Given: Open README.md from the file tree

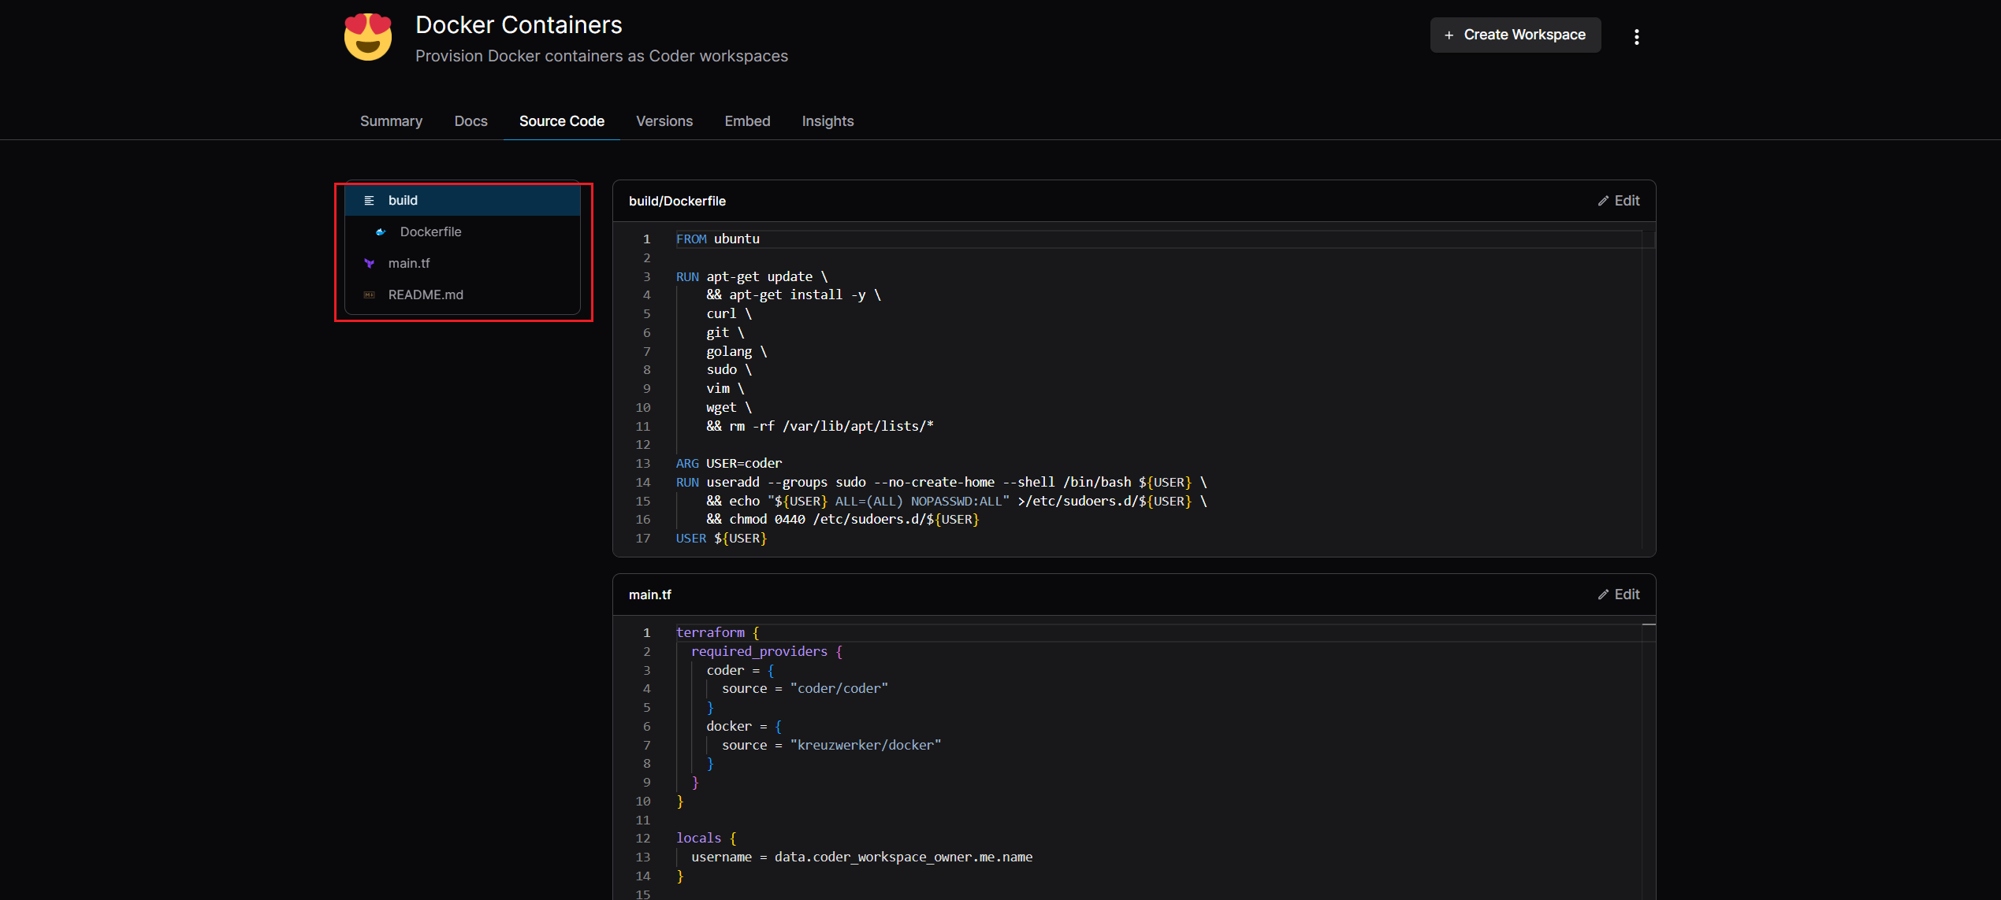Looking at the screenshot, I should tap(426, 295).
